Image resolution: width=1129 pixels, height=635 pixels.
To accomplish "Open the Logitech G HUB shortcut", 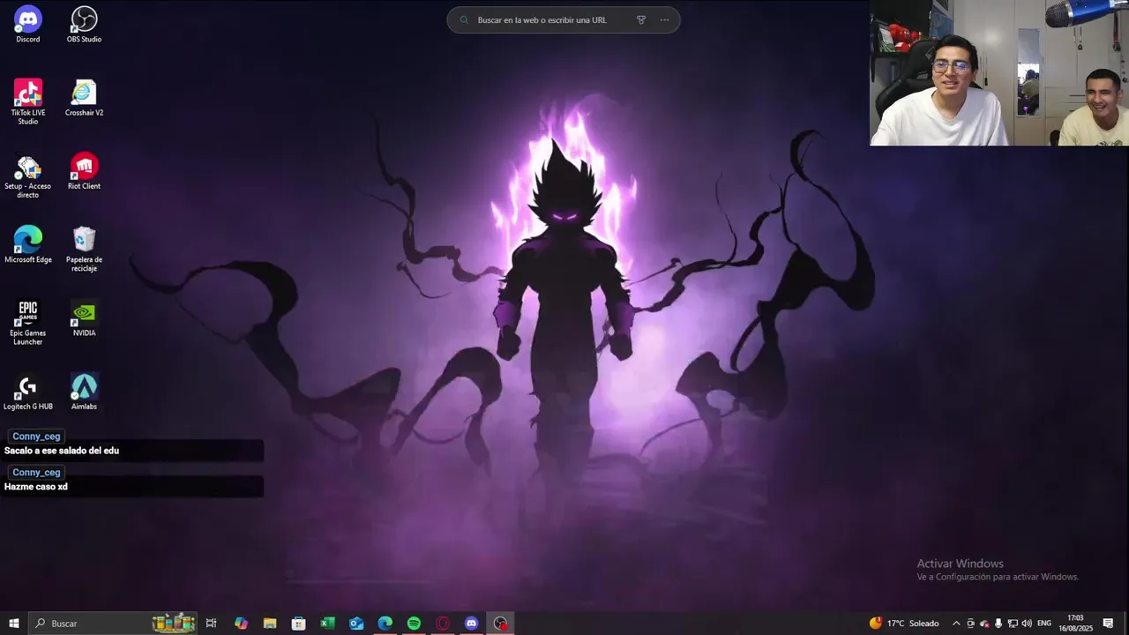I will tap(27, 392).
